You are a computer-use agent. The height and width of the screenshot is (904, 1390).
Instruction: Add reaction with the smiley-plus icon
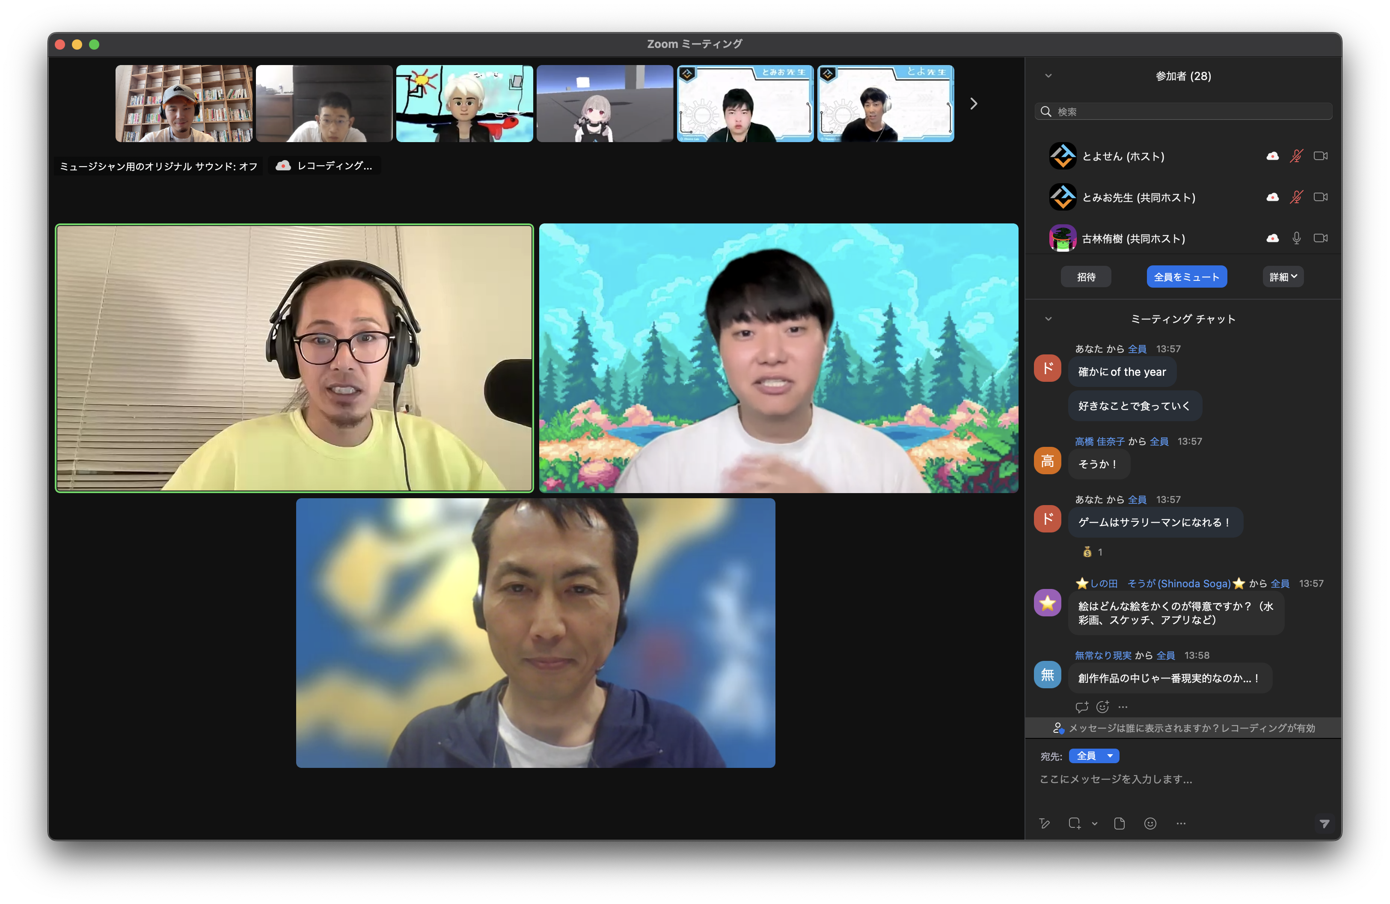(x=1103, y=707)
